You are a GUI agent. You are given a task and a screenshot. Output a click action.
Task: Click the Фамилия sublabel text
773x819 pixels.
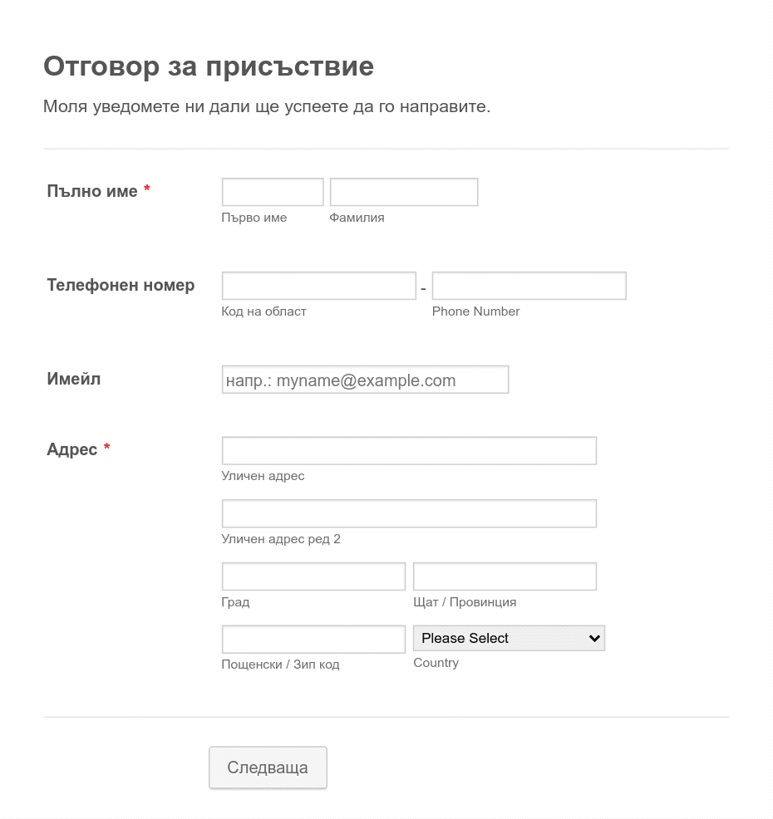click(357, 218)
